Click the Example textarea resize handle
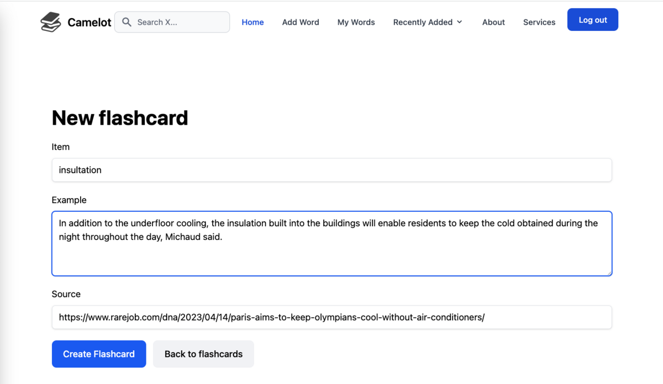 tap(609, 273)
